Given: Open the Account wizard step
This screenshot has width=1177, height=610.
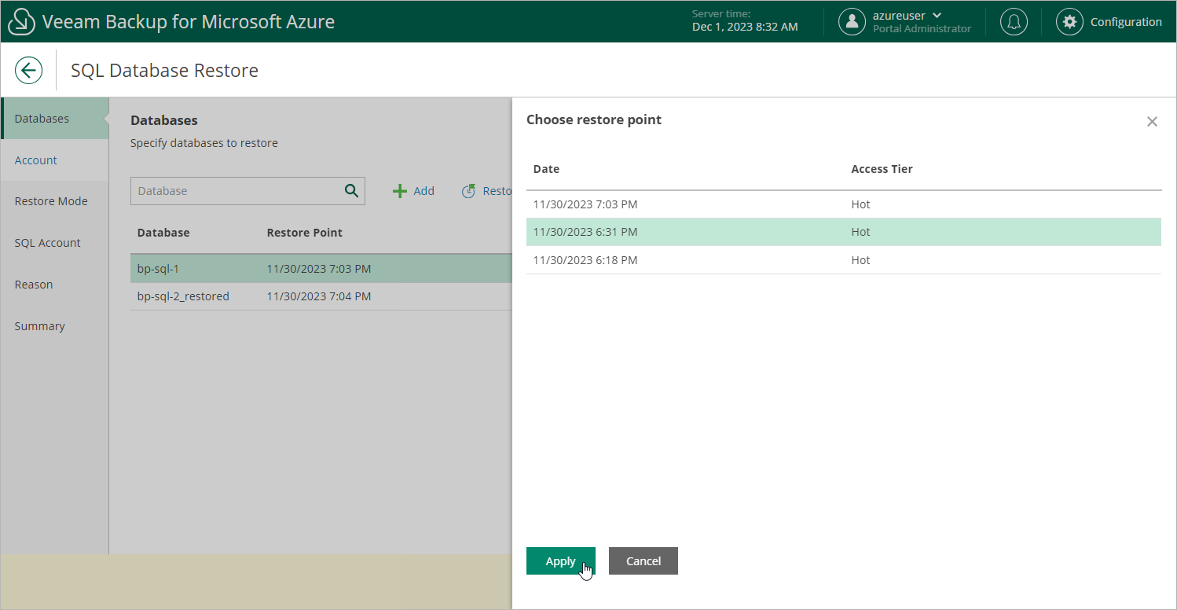Looking at the screenshot, I should [x=54, y=160].
